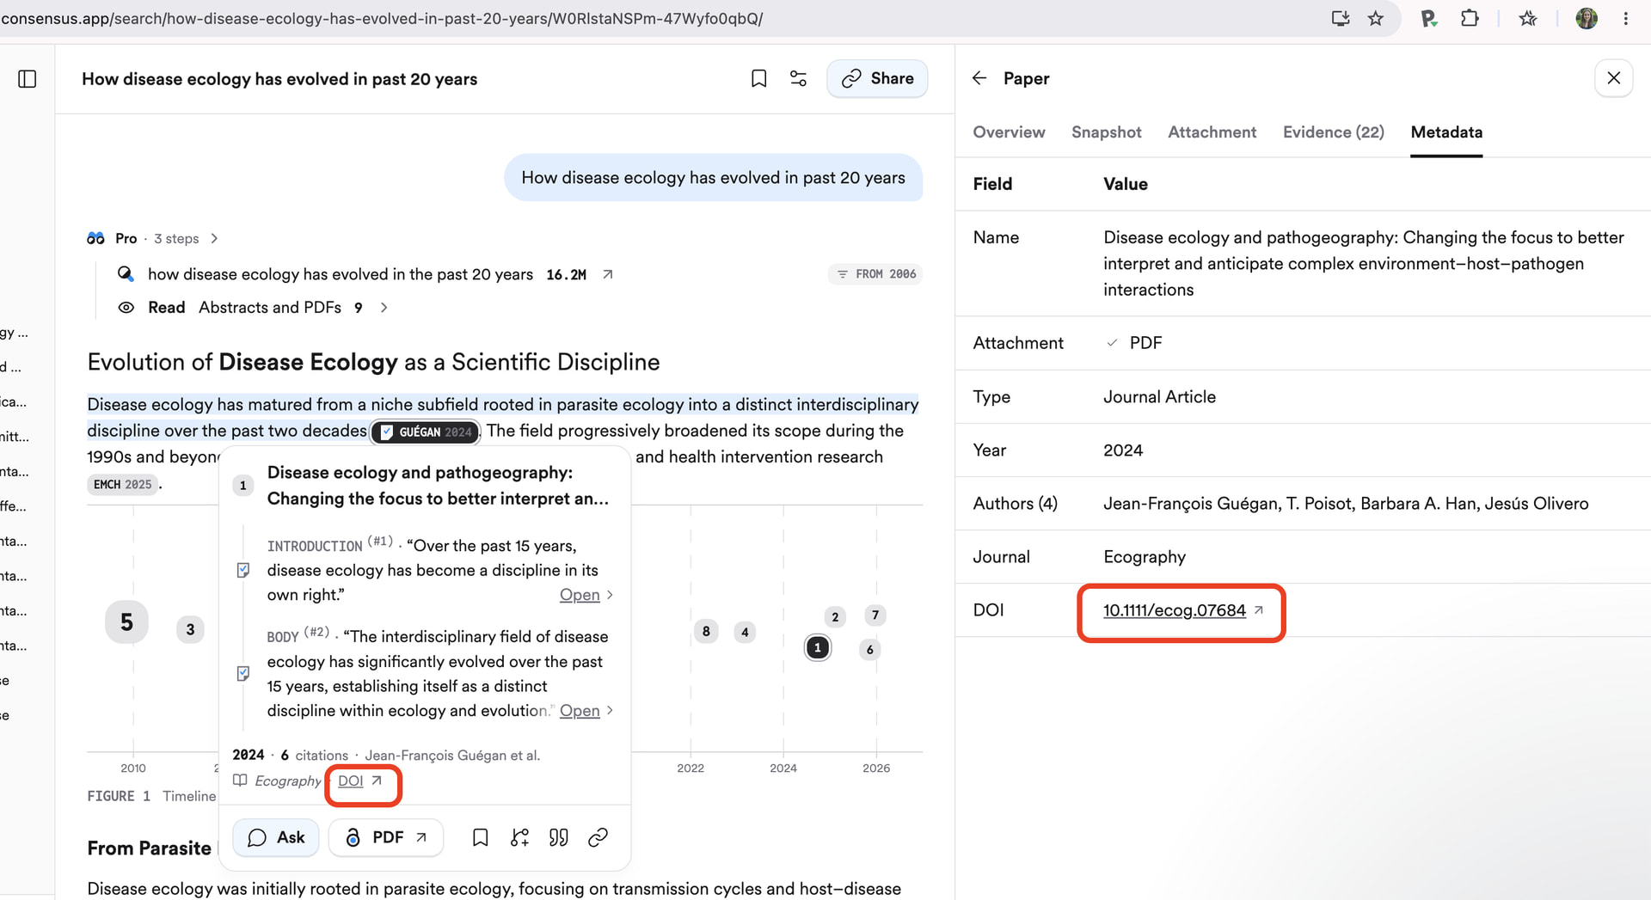Open browser bookmarks list star icon
This screenshot has height=900, width=1651.
pyautogui.click(x=1528, y=18)
